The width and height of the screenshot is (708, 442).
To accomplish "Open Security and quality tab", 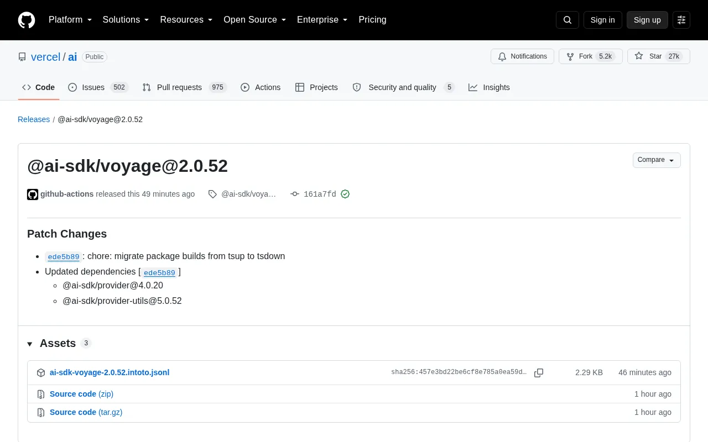I will click(404, 87).
